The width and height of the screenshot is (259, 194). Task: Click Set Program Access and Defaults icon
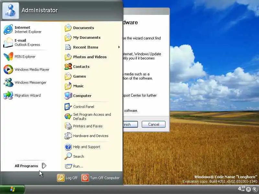click(x=68, y=116)
